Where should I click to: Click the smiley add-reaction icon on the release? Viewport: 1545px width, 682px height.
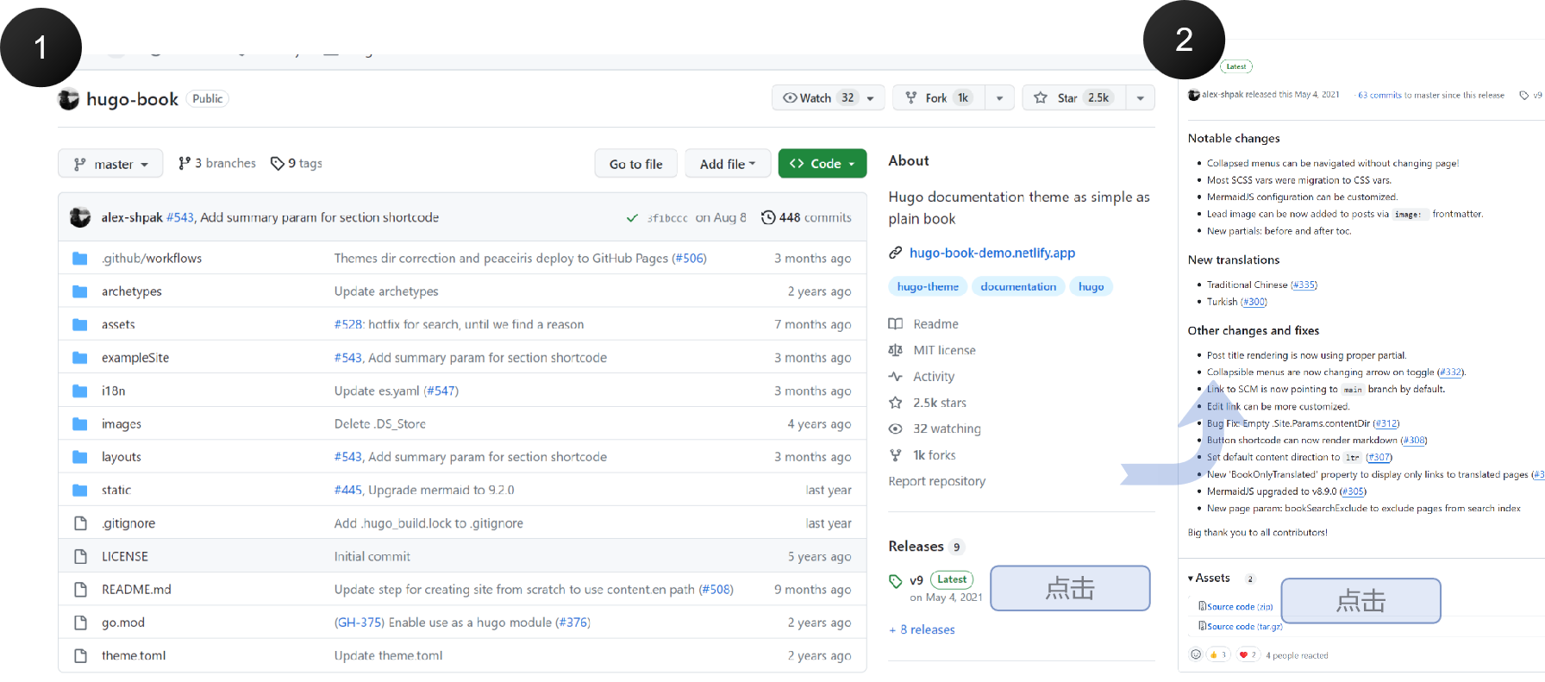[x=1196, y=654]
